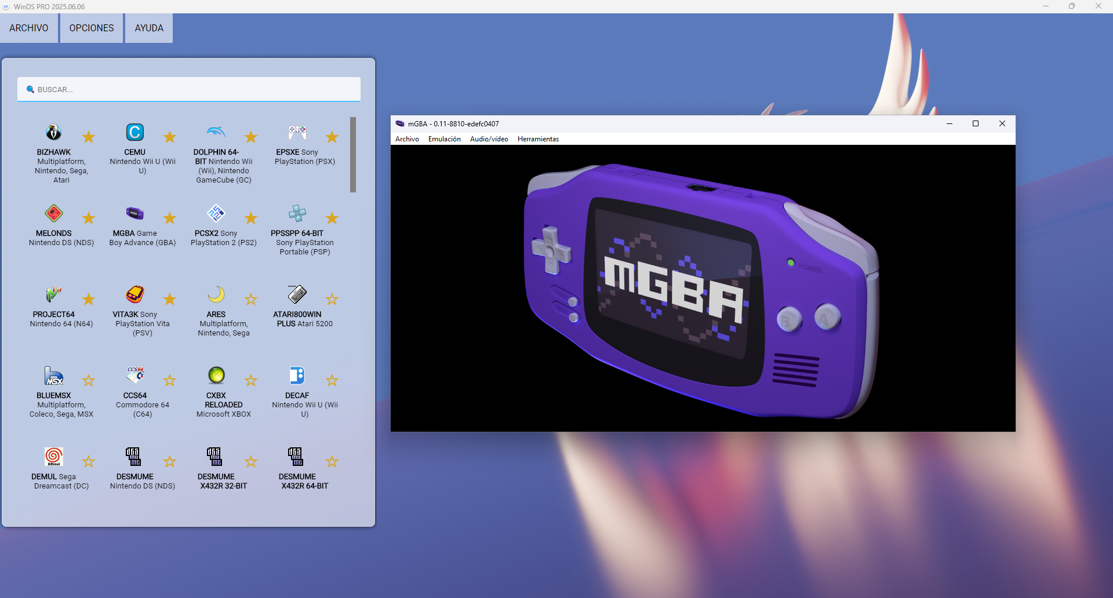The height and width of the screenshot is (598, 1113).
Task: Click the emulator list scrollbar
Action: coord(353,155)
